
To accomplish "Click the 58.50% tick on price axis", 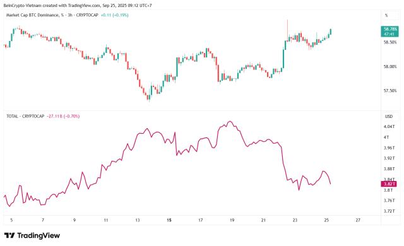I will coord(390,42).
